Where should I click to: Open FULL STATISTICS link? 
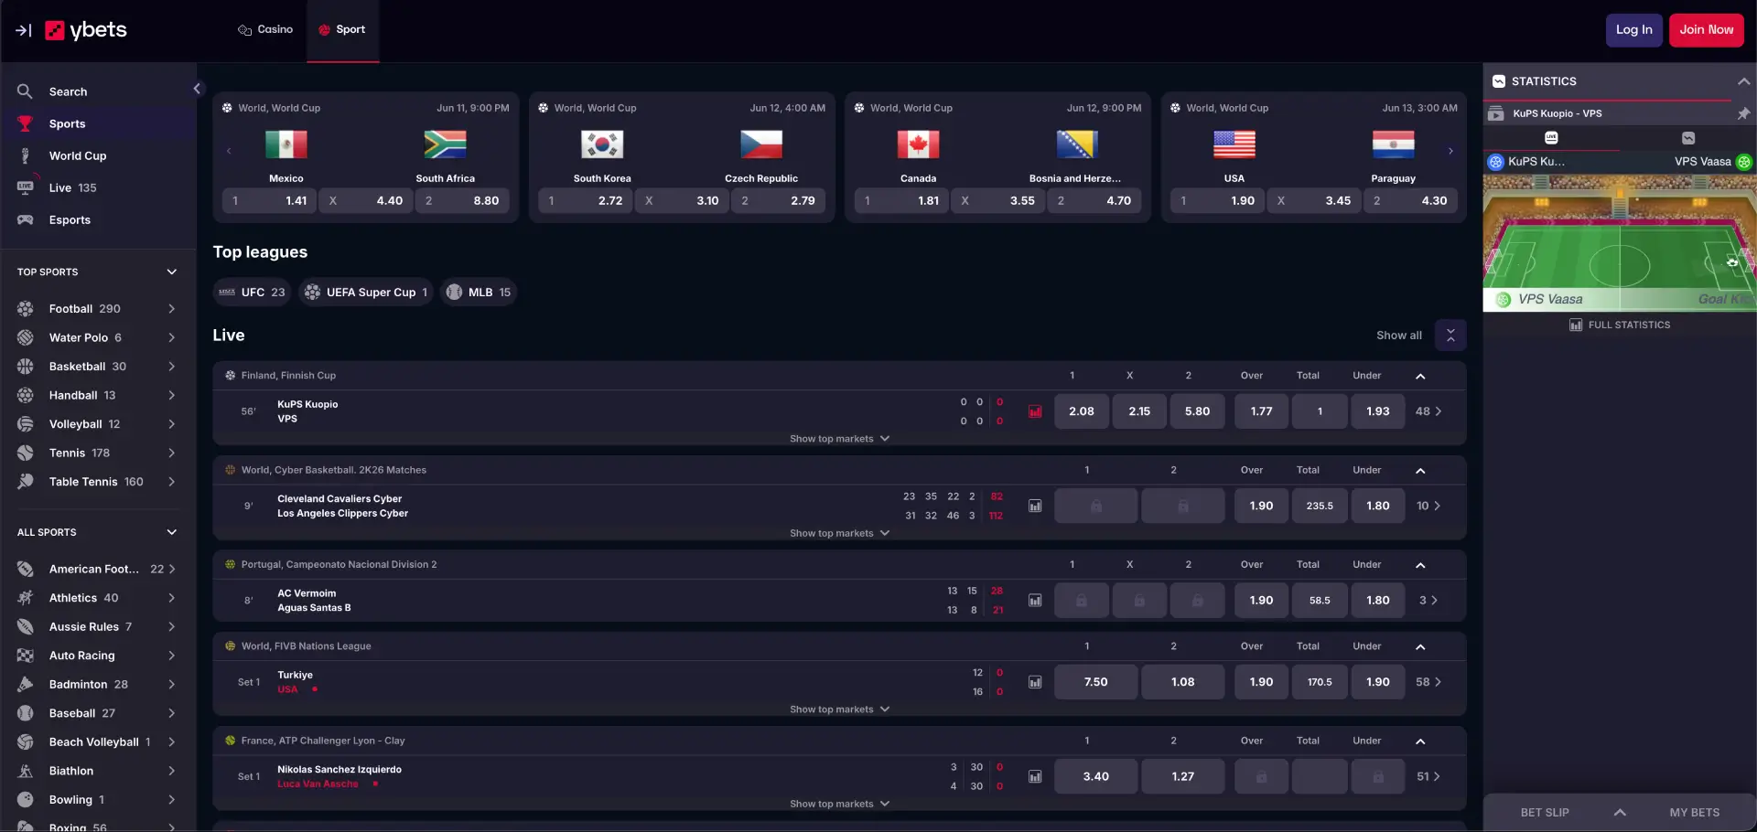(x=1620, y=325)
